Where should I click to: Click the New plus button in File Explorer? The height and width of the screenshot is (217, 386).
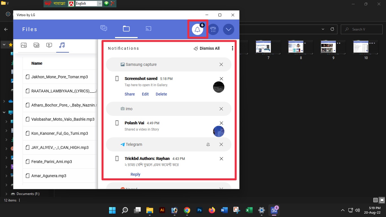tap(8, 14)
